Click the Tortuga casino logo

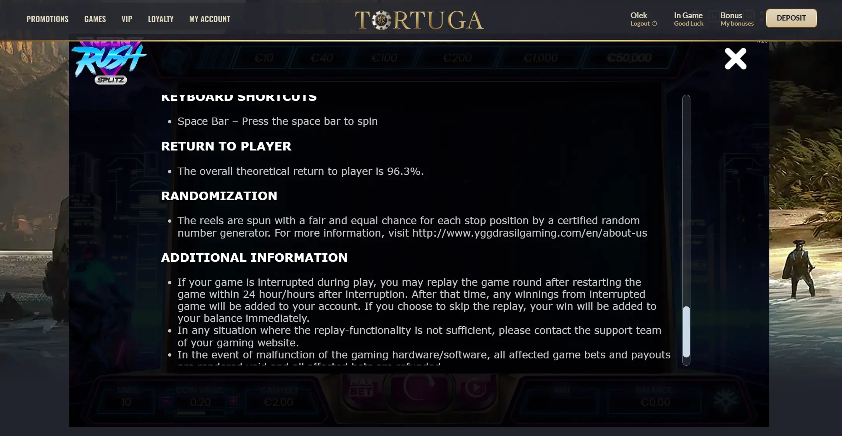pyautogui.click(x=419, y=20)
